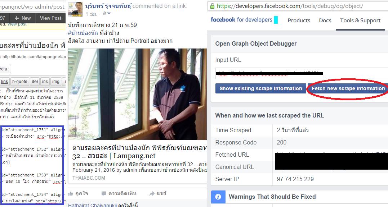Click Show existing scrape information button
The image size is (388, 207).
[x=261, y=88]
